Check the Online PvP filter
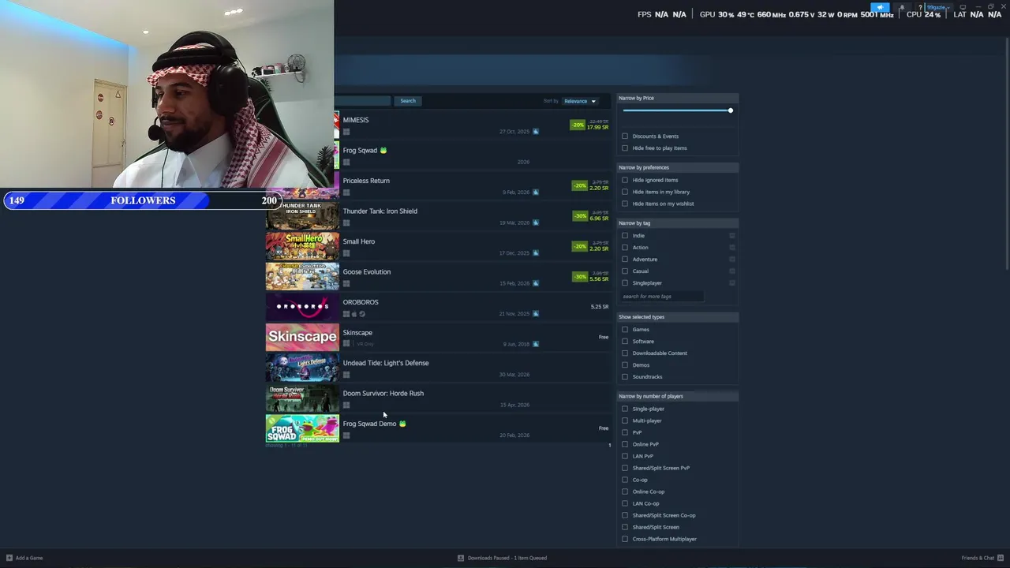The image size is (1010, 568). pyautogui.click(x=625, y=444)
